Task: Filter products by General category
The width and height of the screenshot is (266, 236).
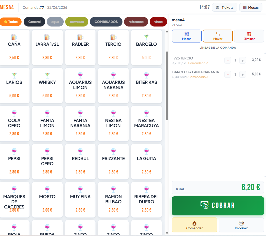Action: (34, 22)
